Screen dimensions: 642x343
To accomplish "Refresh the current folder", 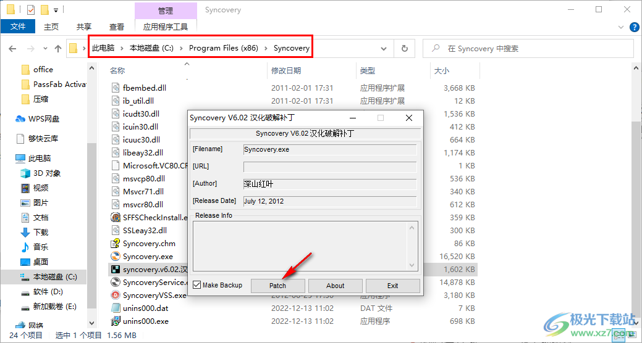I will pyautogui.click(x=405, y=49).
